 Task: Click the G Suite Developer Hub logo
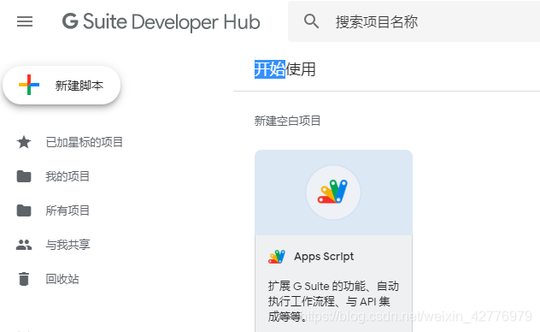point(161,21)
